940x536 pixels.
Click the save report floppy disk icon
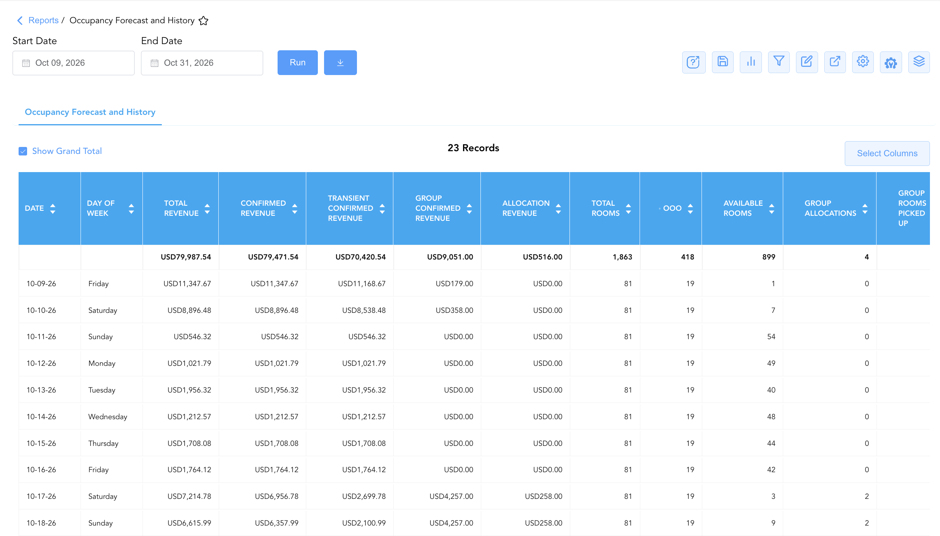[x=722, y=62]
